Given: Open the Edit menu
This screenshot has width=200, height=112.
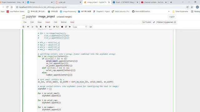Looking at the screenshot, I should coord(32,22).
